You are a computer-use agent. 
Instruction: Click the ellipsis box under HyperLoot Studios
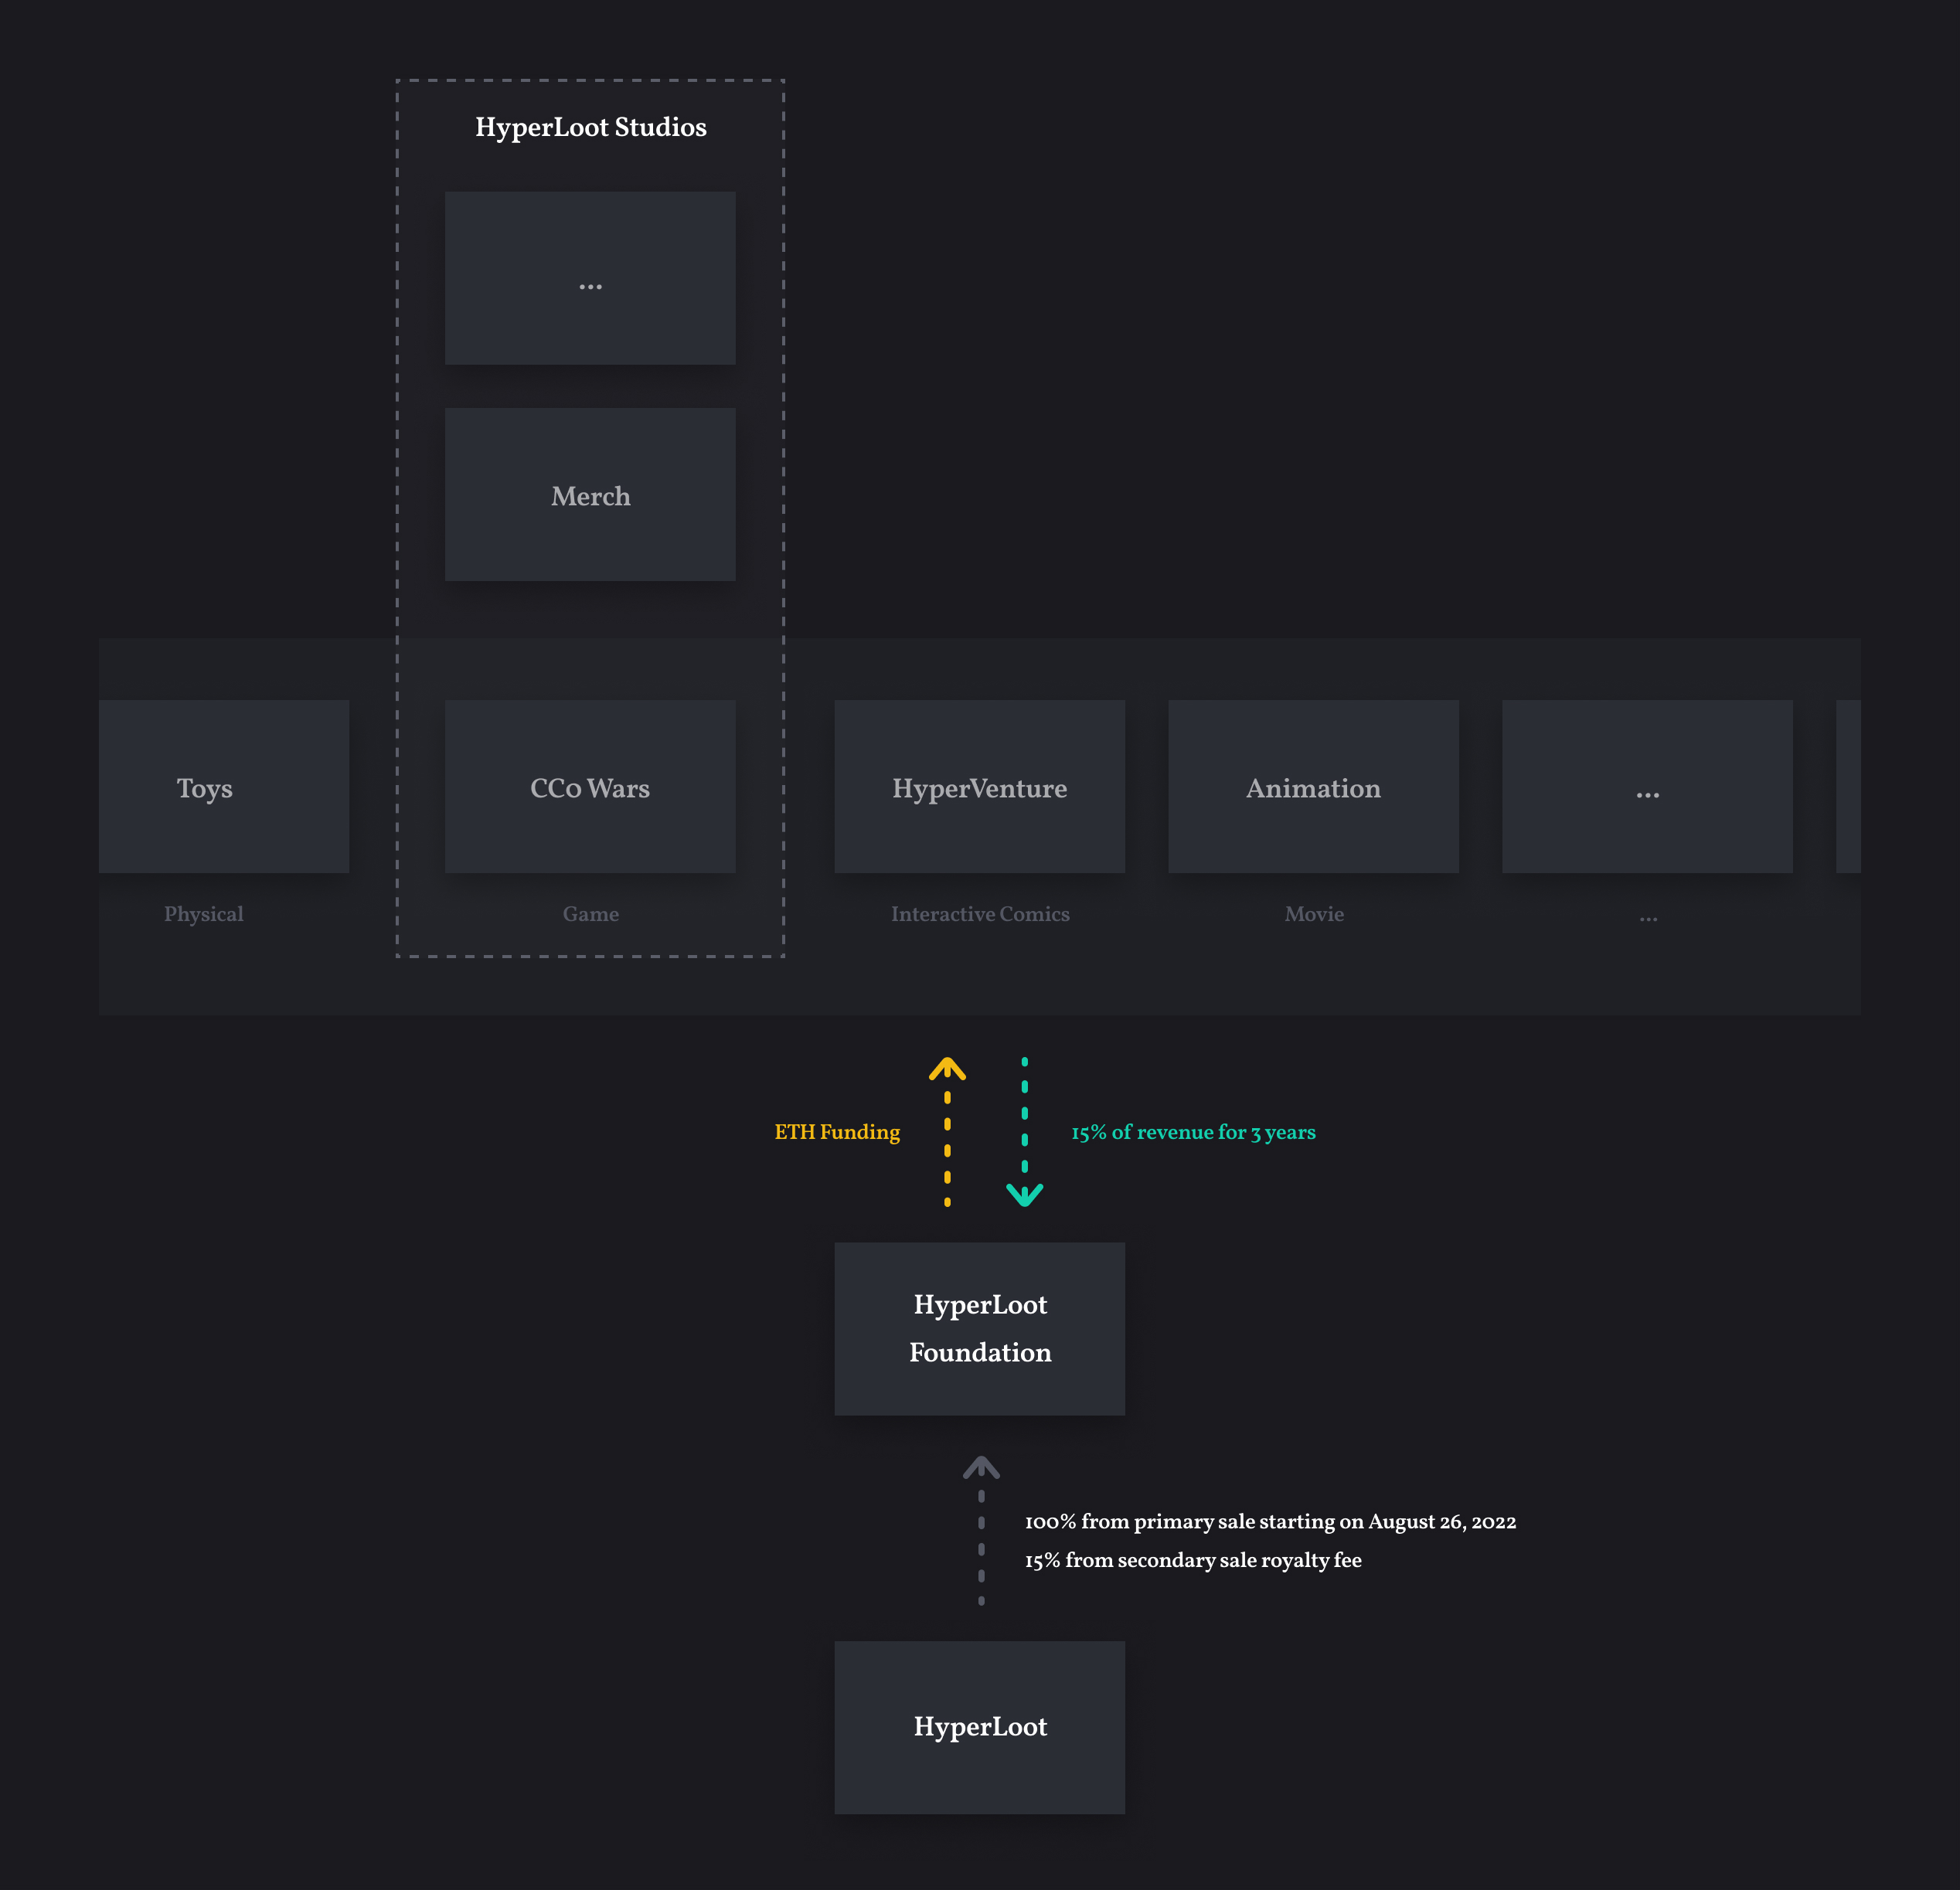[x=590, y=278]
